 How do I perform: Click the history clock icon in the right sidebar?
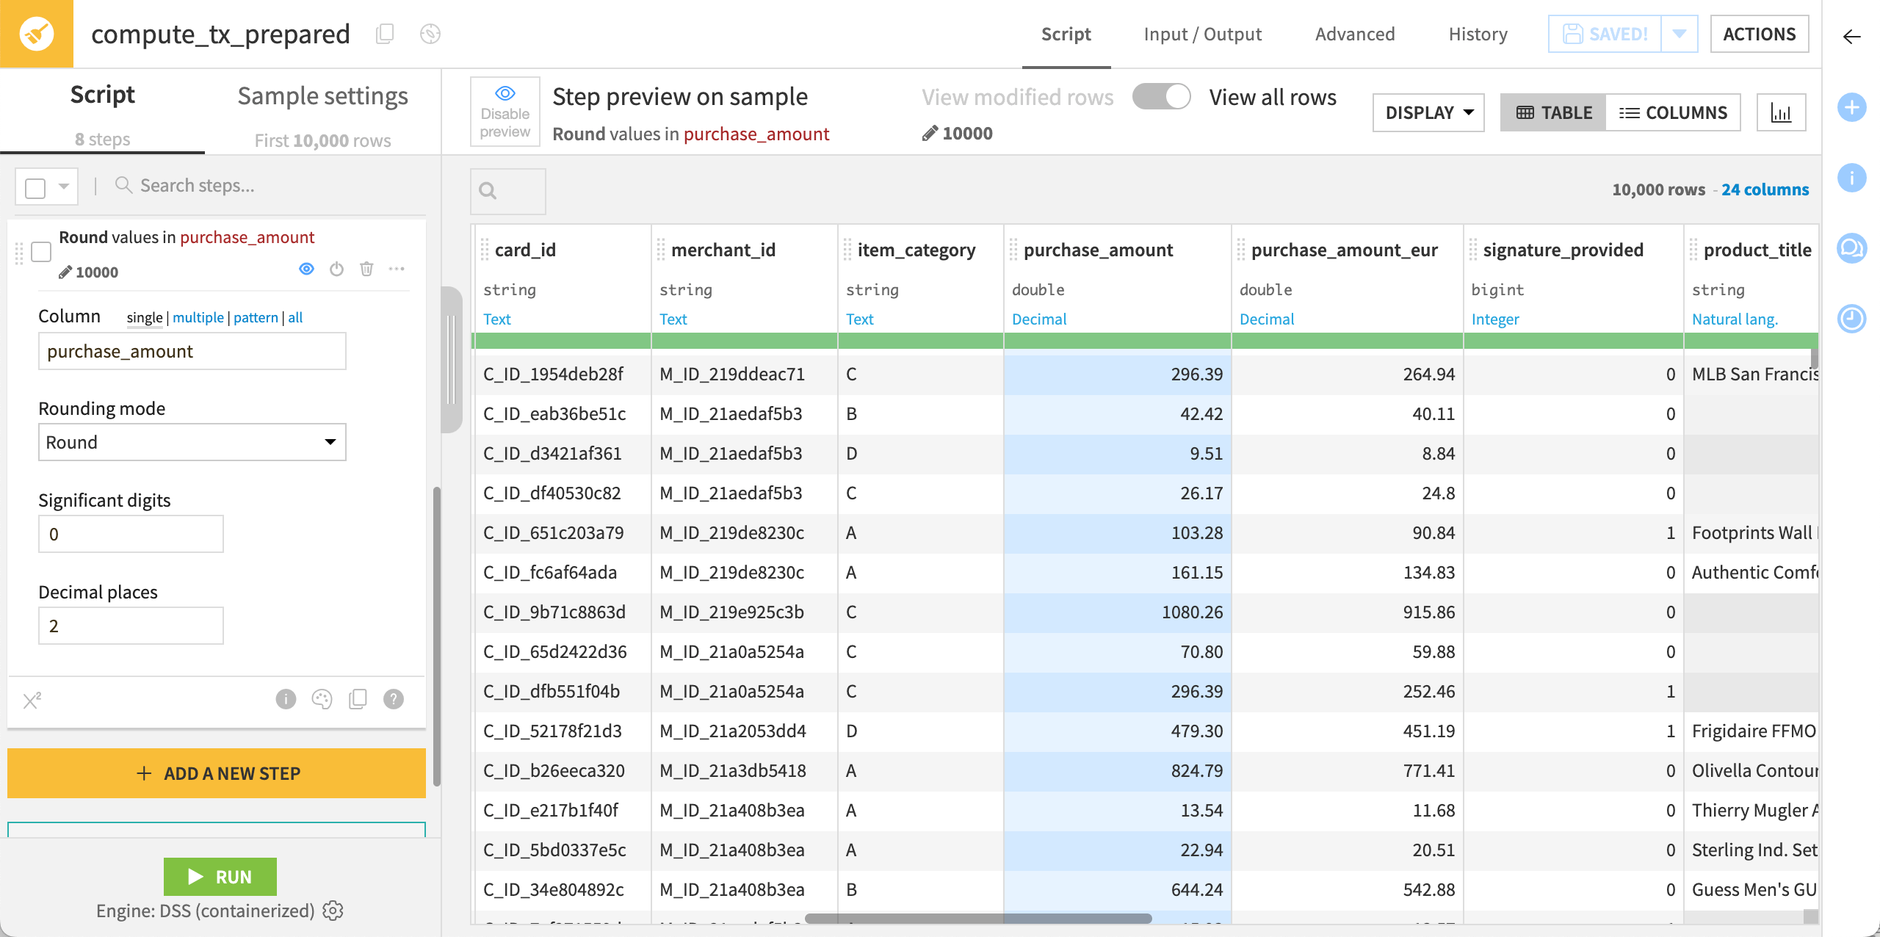click(x=1852, y=319)
